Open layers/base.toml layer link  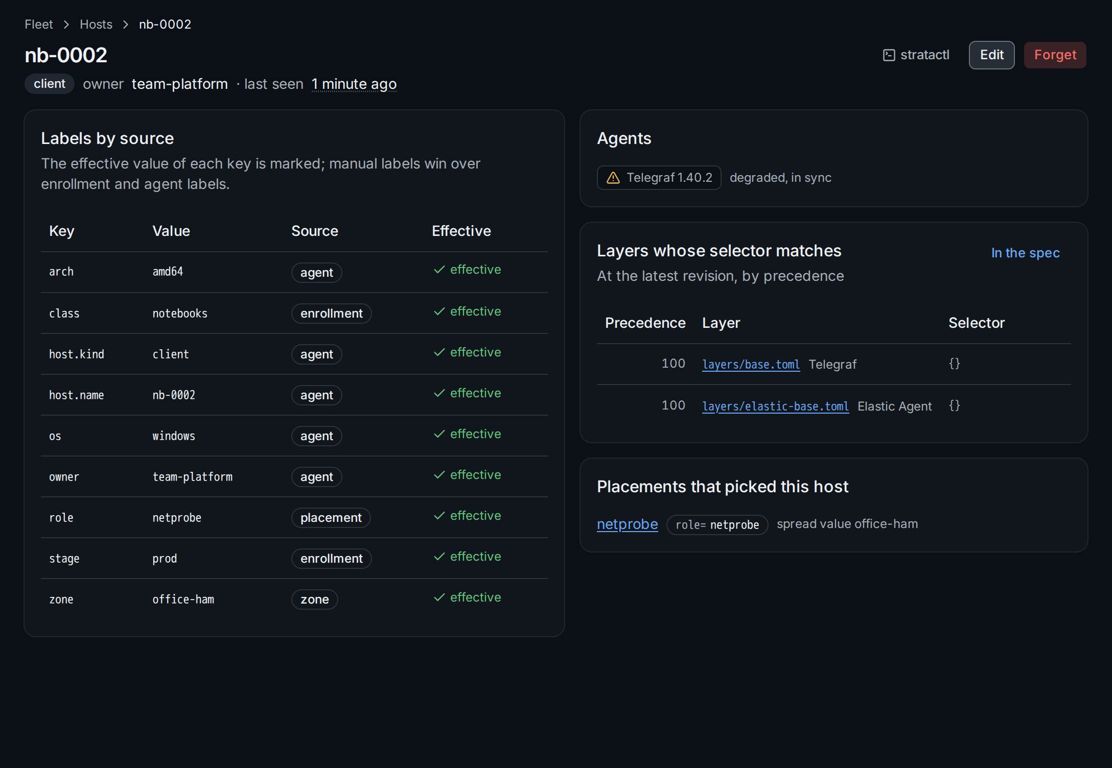pyautogui.click(x=751, y=365)
